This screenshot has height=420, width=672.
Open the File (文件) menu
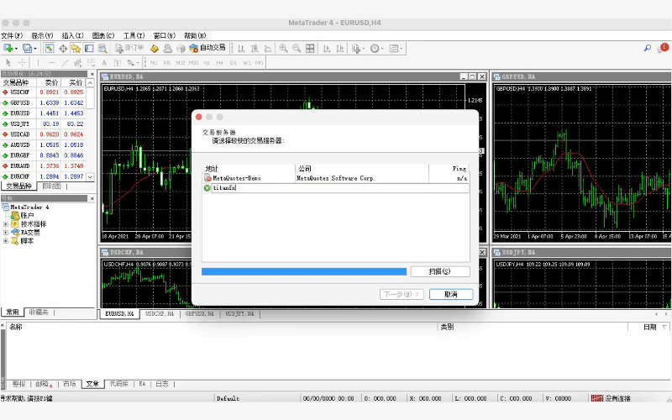[12, 35]
